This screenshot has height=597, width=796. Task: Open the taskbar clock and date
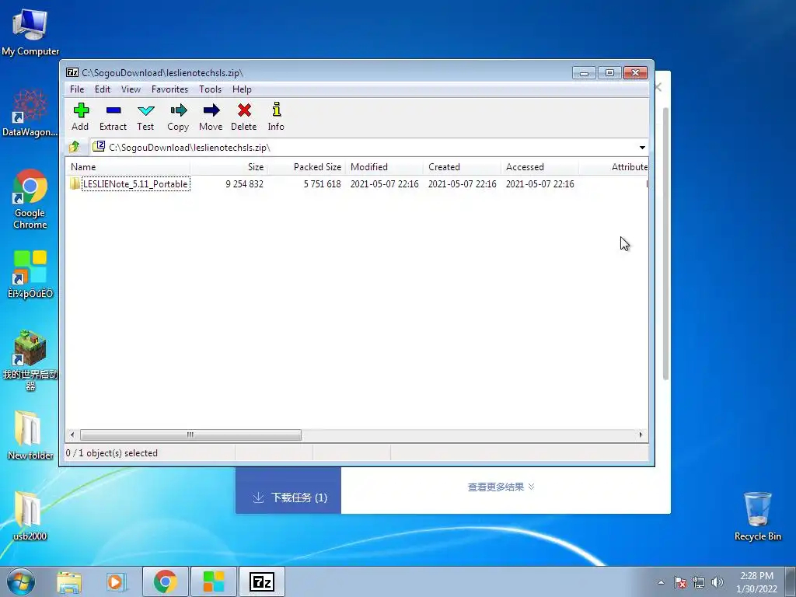[x=756, y=582]
